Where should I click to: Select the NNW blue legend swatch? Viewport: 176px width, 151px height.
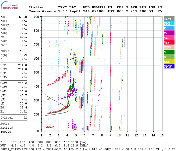(x=169, y=66)
